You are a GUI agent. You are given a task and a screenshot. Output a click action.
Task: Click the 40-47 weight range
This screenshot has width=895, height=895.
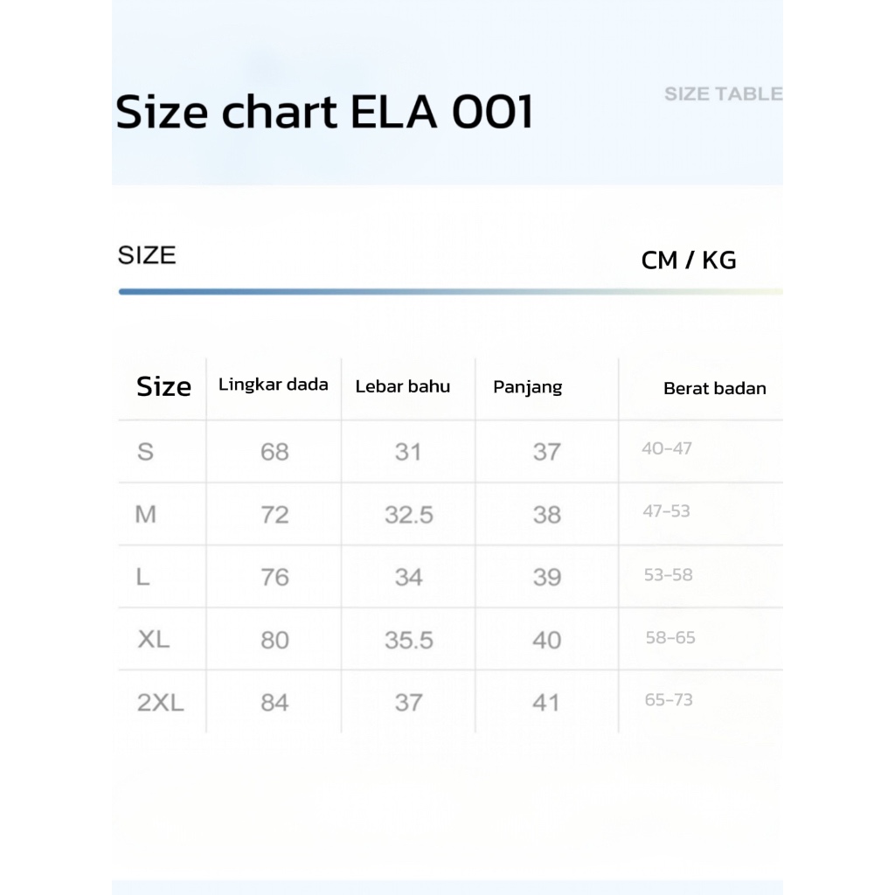[667, 448]
